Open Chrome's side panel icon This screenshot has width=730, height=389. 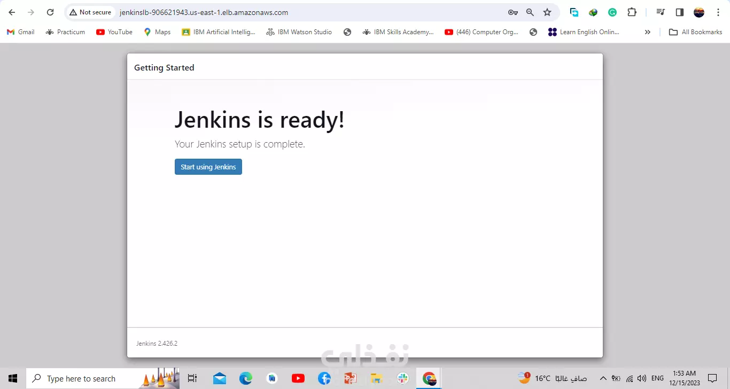(x=679, y=12)
